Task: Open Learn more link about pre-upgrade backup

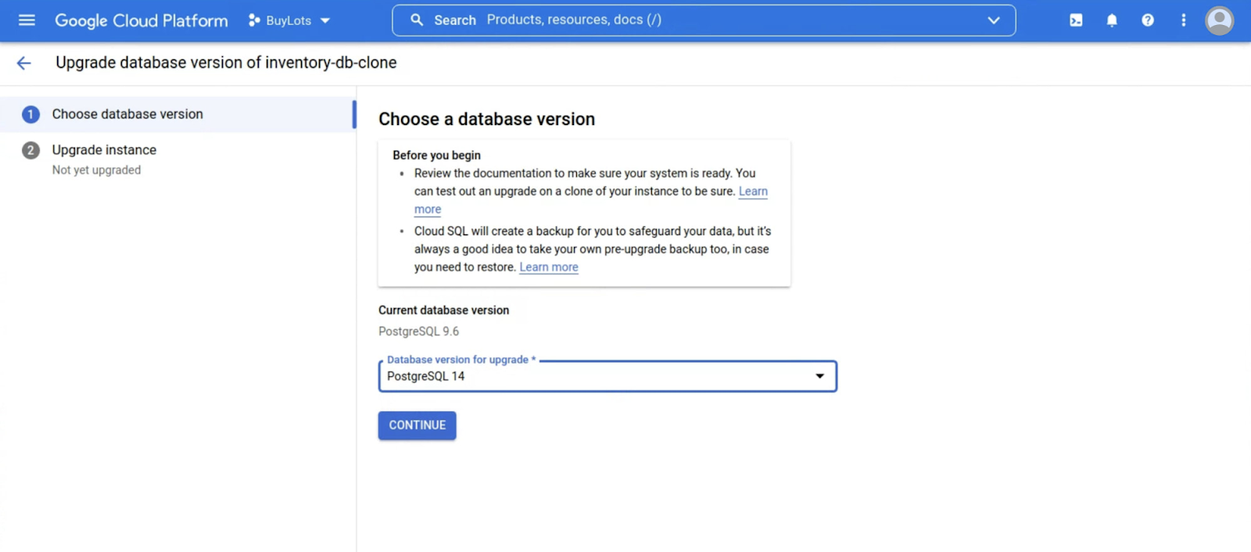Action: tap(549, 267)
